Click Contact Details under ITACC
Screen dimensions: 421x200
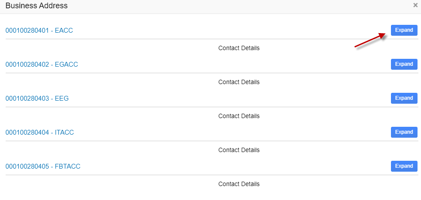coord(239,150)
